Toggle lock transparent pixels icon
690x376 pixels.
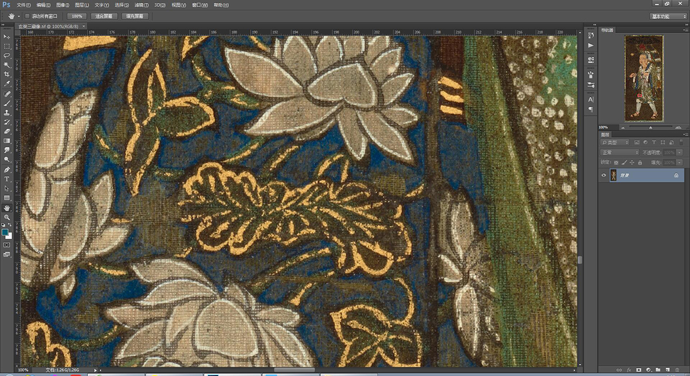pos(616,163)
